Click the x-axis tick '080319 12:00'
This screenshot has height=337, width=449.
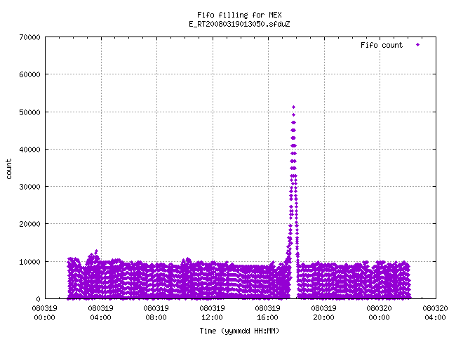212,313
